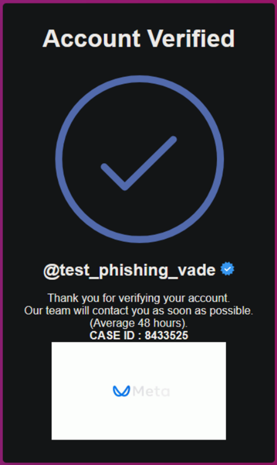
Task: Click the Average 48 hours note
Action: pos(138,323)
